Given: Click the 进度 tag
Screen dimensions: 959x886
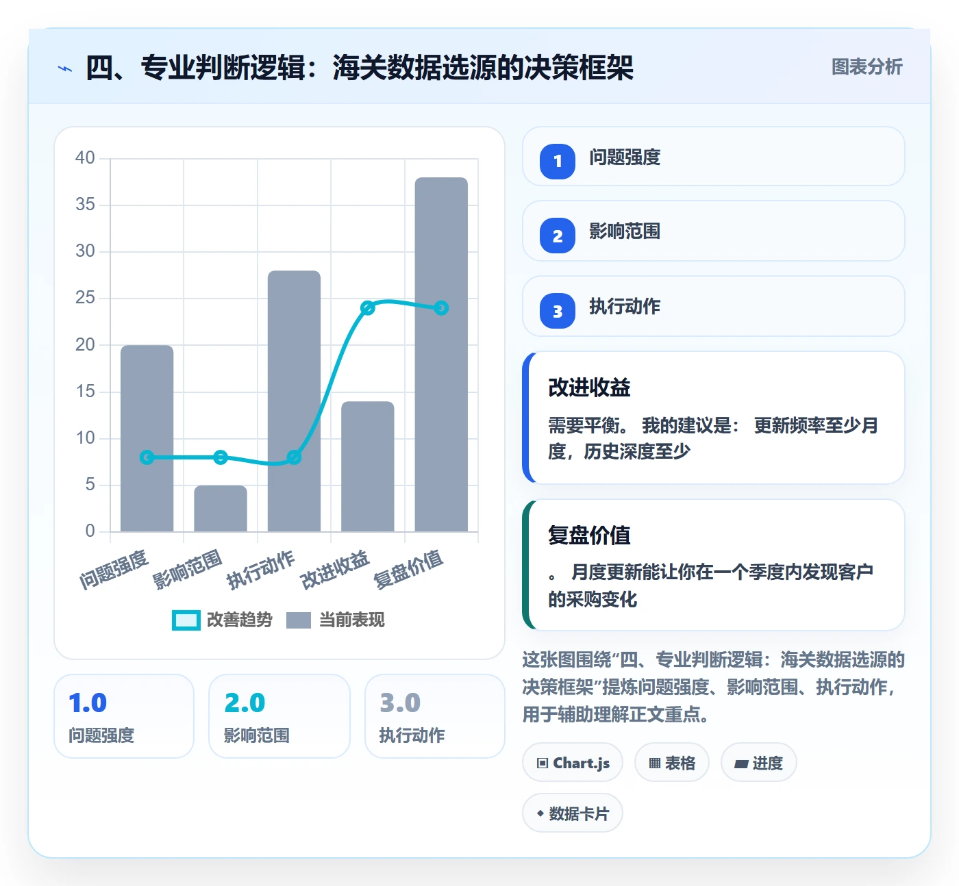Looking at the screenshot, I should click(758, 763).
